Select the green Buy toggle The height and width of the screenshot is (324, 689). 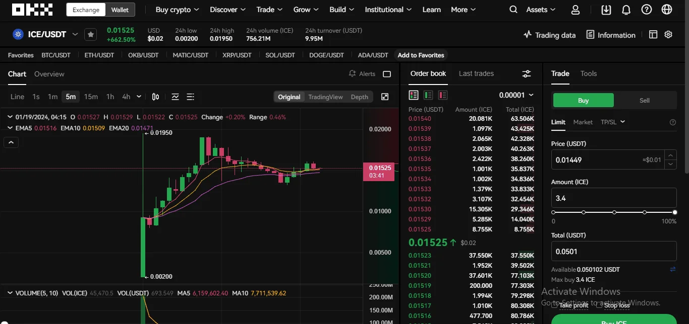coord(584,100)
